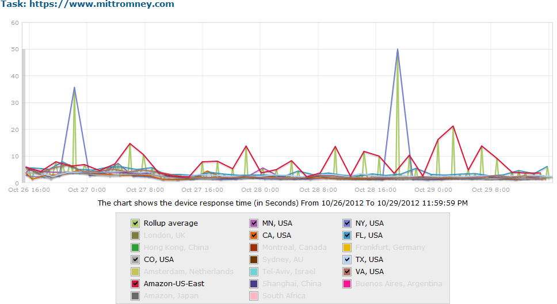Click the Amsterdam, Netherlands legend label
The height and width of the screenshot is (304, 557).
pyautogui.click(x=189, y=272)
